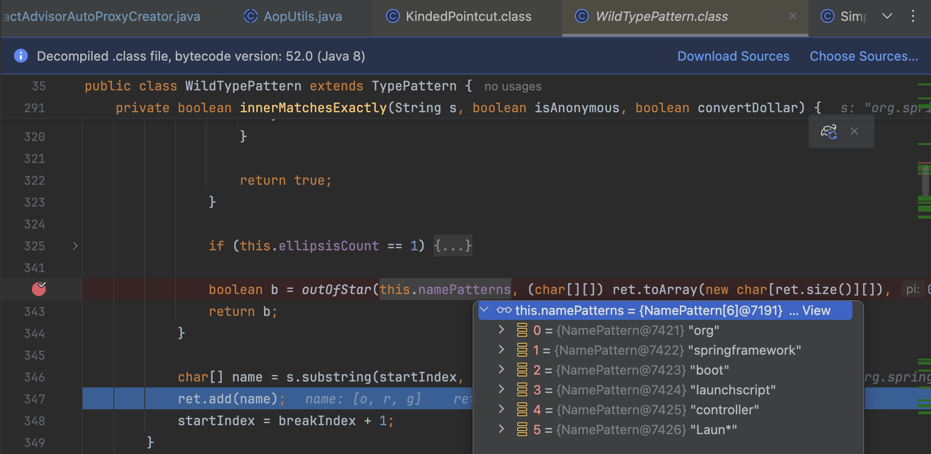Click the "startIndex = breakIndex + 1;" line
The width and height of the screenshot is (931, 454).
tap(285, 421)
